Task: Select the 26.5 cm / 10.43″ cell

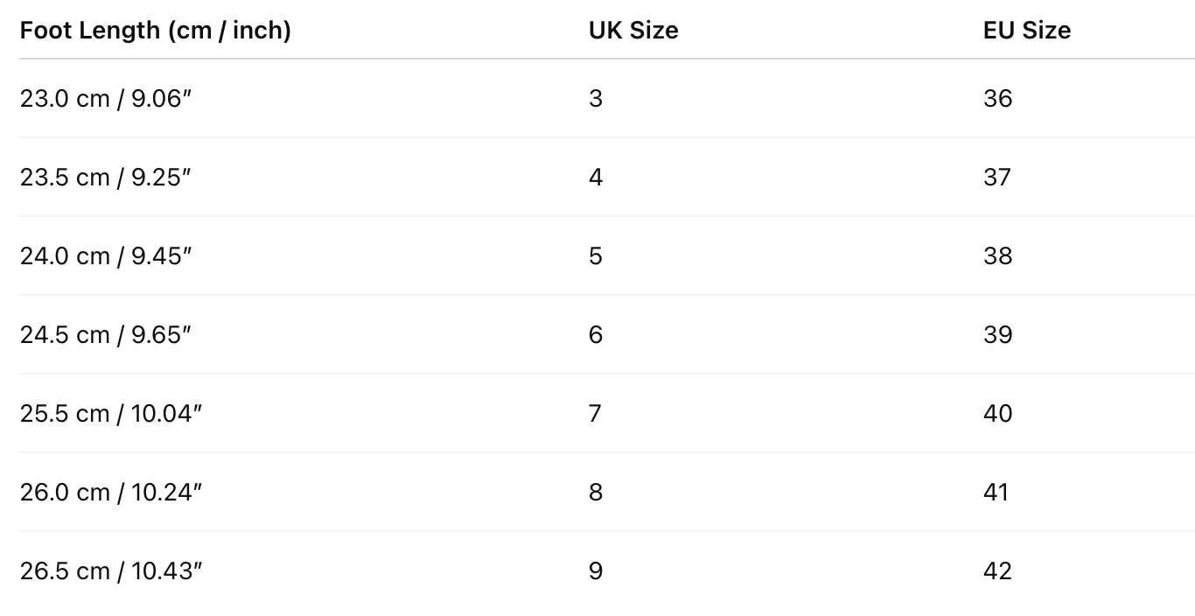Action: point(110,570)
